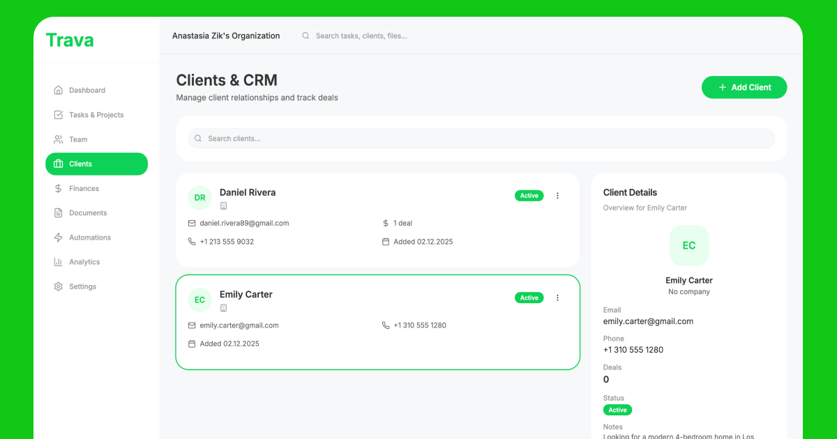
Task: Click Anastasia Zik's Organization name
Action: [x=226, y=36]
